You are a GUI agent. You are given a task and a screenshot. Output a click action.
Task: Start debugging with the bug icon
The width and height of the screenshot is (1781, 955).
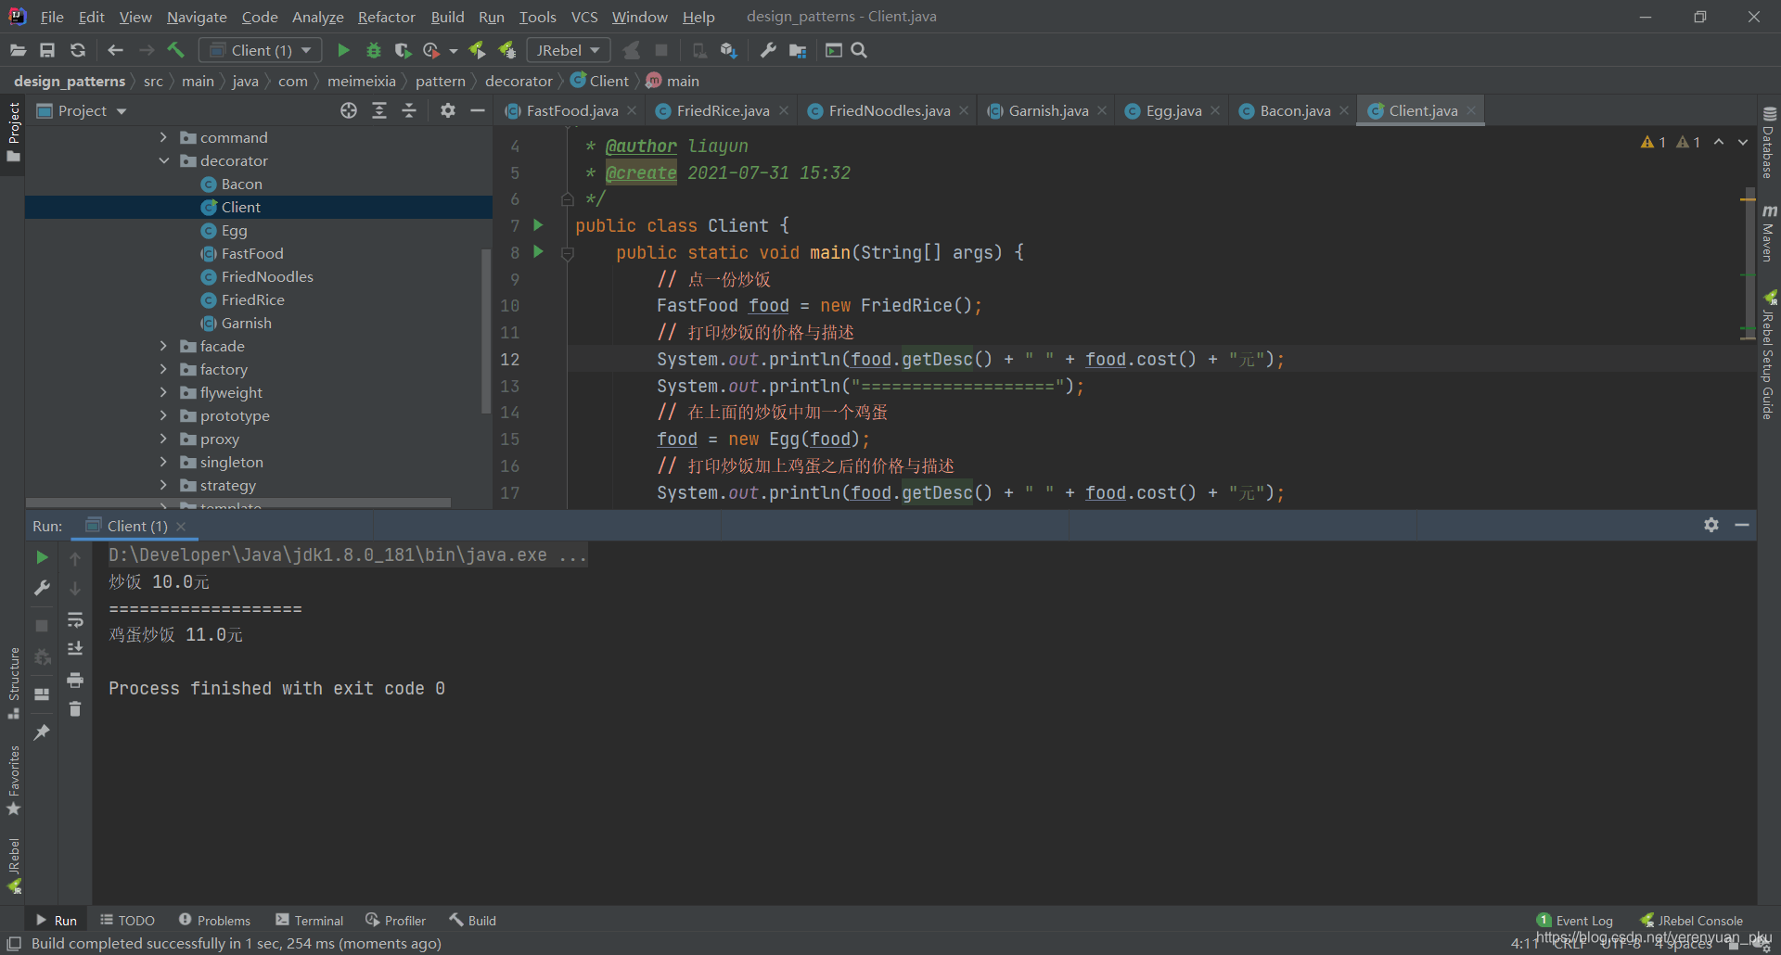click(374, 50)
